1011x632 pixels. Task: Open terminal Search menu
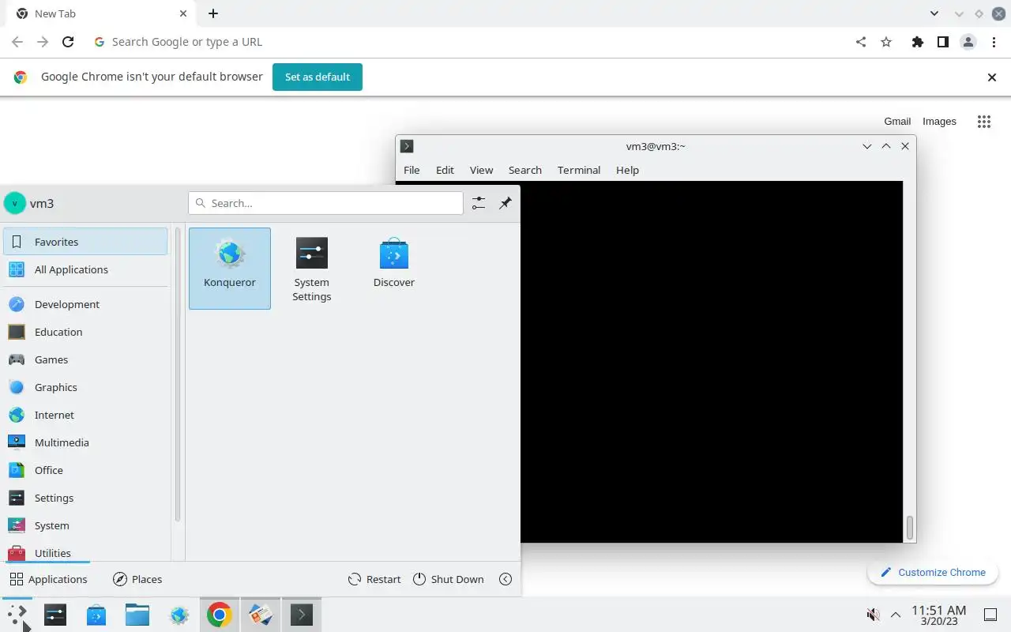[x=525, y=170]
